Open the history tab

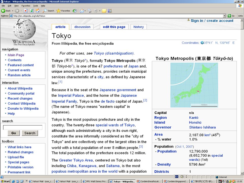pos(139,27)
